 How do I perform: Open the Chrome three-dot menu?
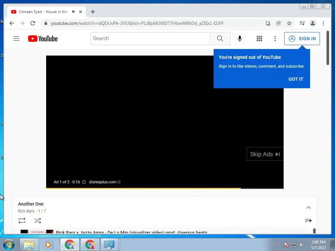tap(323, 23)
